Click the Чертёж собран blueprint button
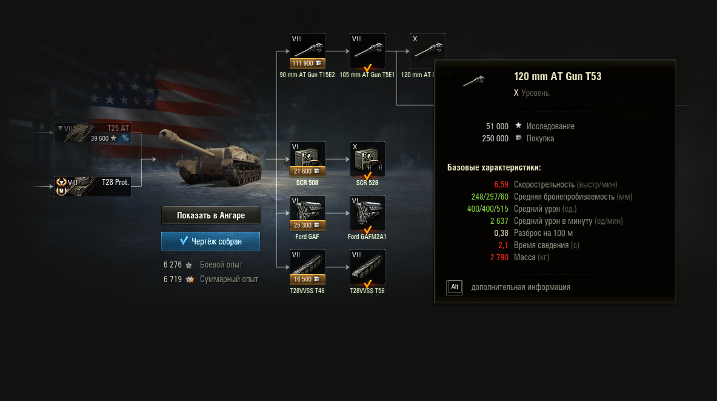The height and width of the screenshot is (401, 717). click(210, 241)
